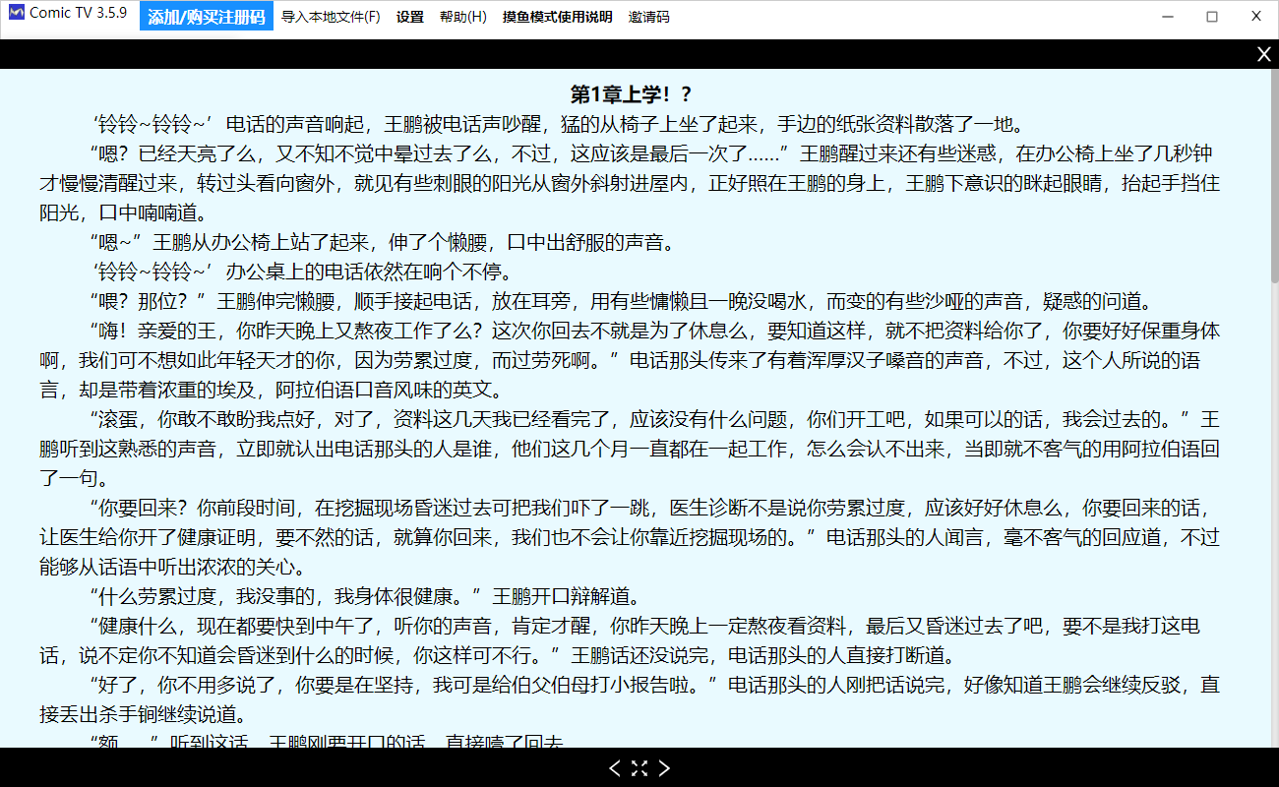Maximize the Comic TV window
This screenshot has height=787, width=1279.
(1212, 17)
